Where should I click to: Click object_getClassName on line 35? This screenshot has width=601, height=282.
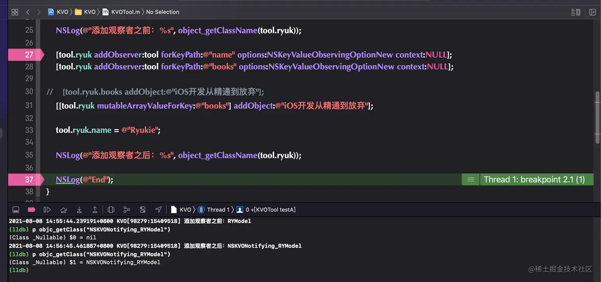(x=218, y=155)
